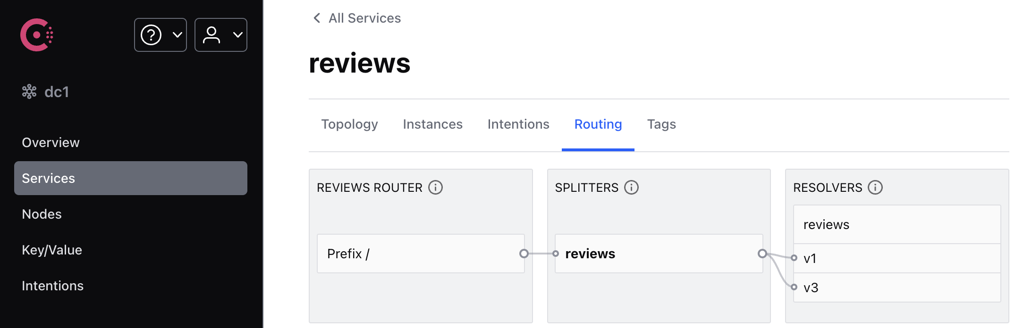The height and width of the screenshot is (328, 1015).
Task: Click the Resolvers info icon
Action: coord(876,187)
